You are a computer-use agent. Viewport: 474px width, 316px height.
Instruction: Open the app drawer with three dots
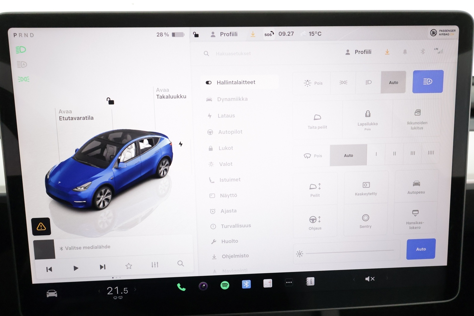tap(289, 282)
